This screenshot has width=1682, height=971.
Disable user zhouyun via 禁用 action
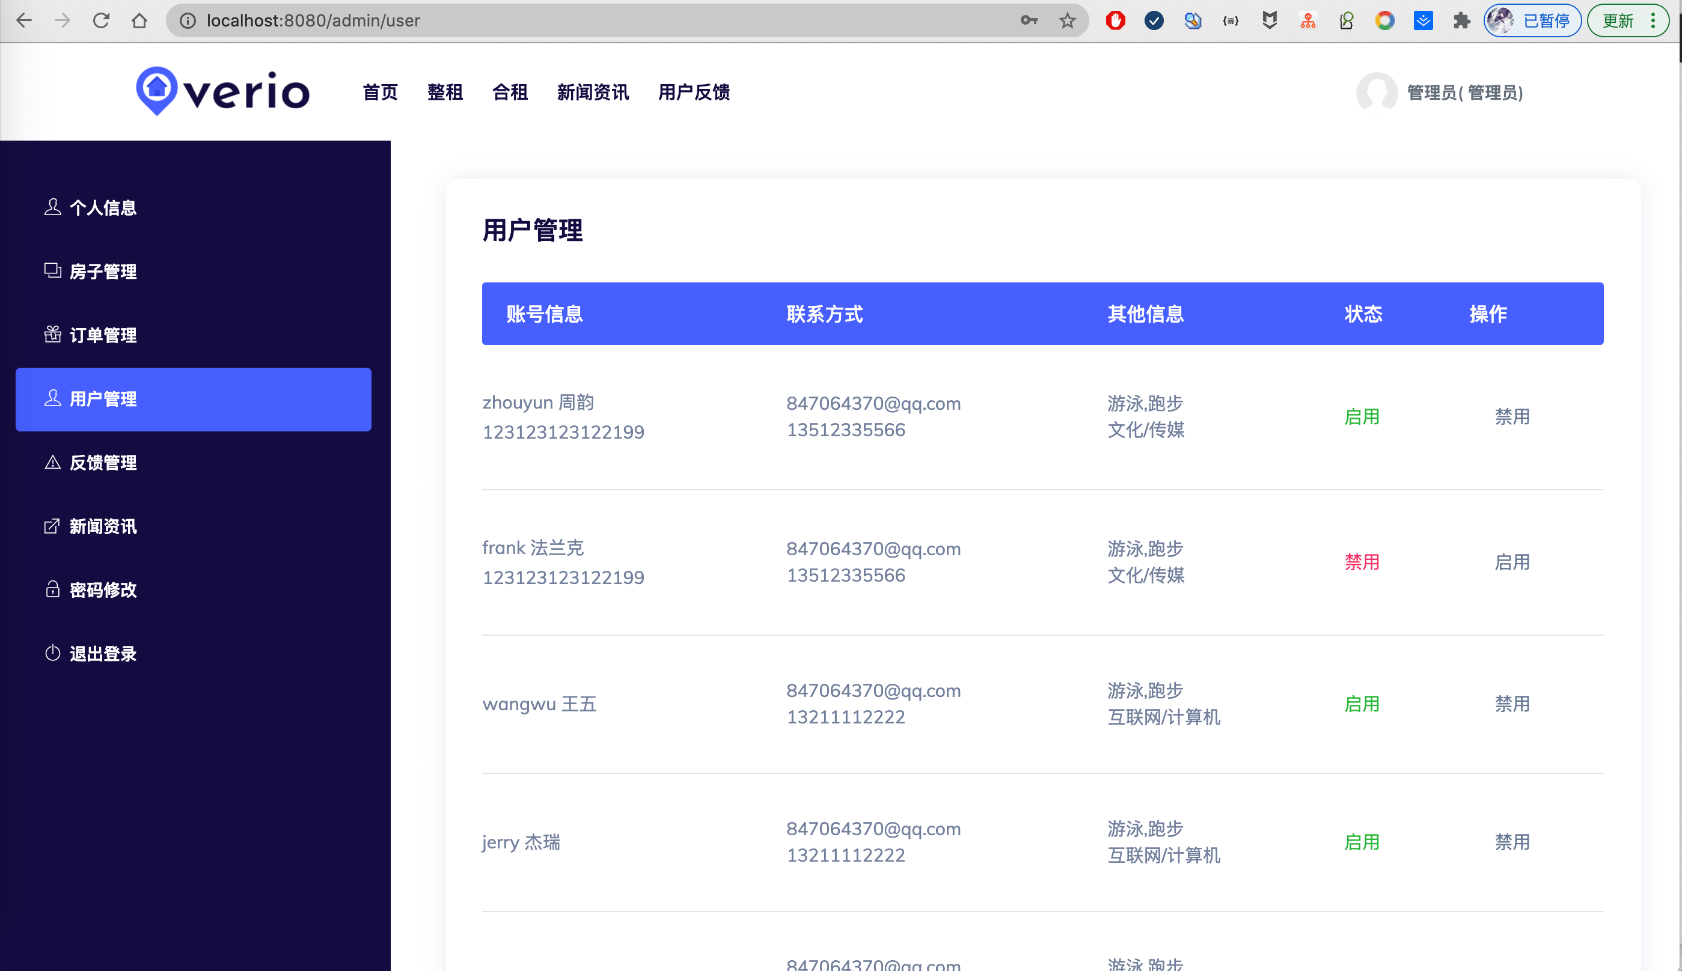click(1511, 417)
